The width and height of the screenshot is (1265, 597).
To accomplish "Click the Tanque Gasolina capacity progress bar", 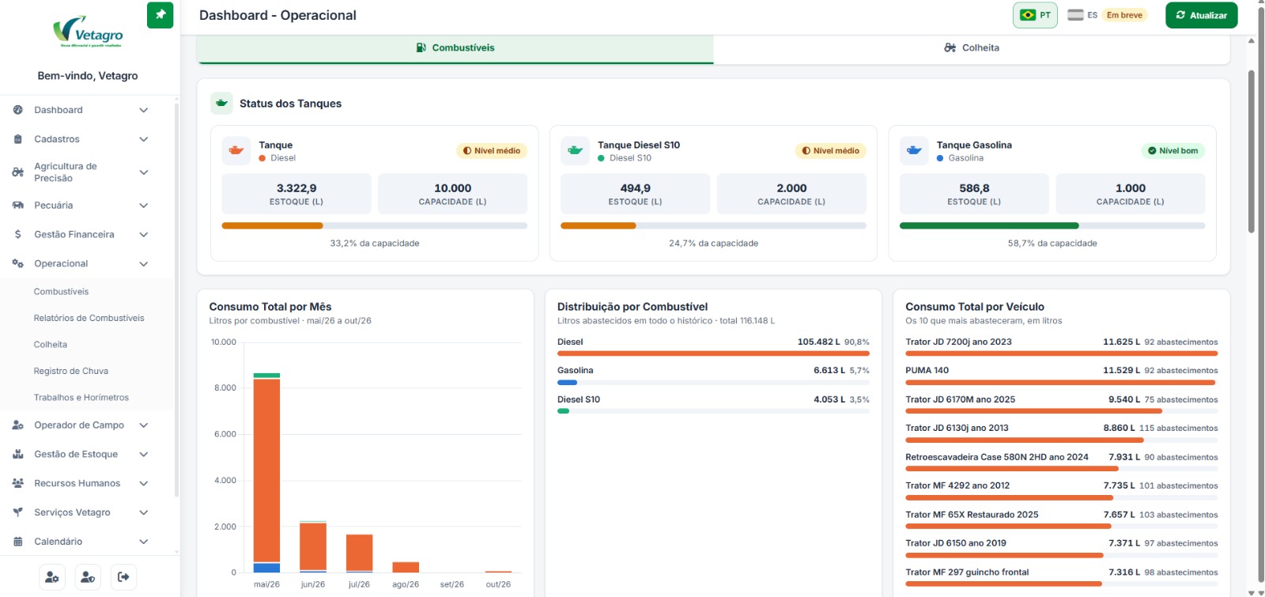I will (1052, 226).
